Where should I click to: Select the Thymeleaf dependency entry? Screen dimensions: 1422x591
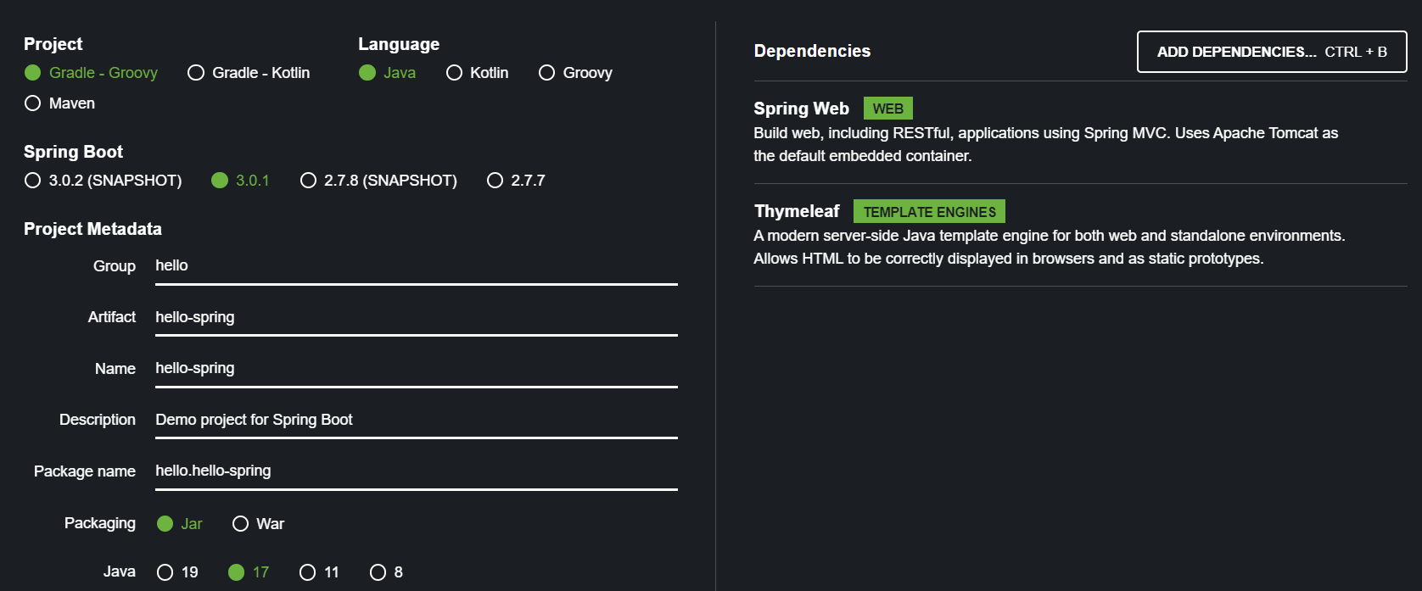tap(797, 211)
